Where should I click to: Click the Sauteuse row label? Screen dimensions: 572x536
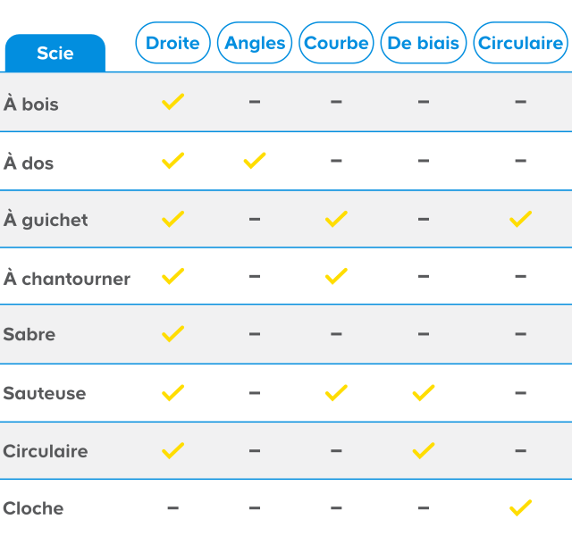tap(45, 393)
